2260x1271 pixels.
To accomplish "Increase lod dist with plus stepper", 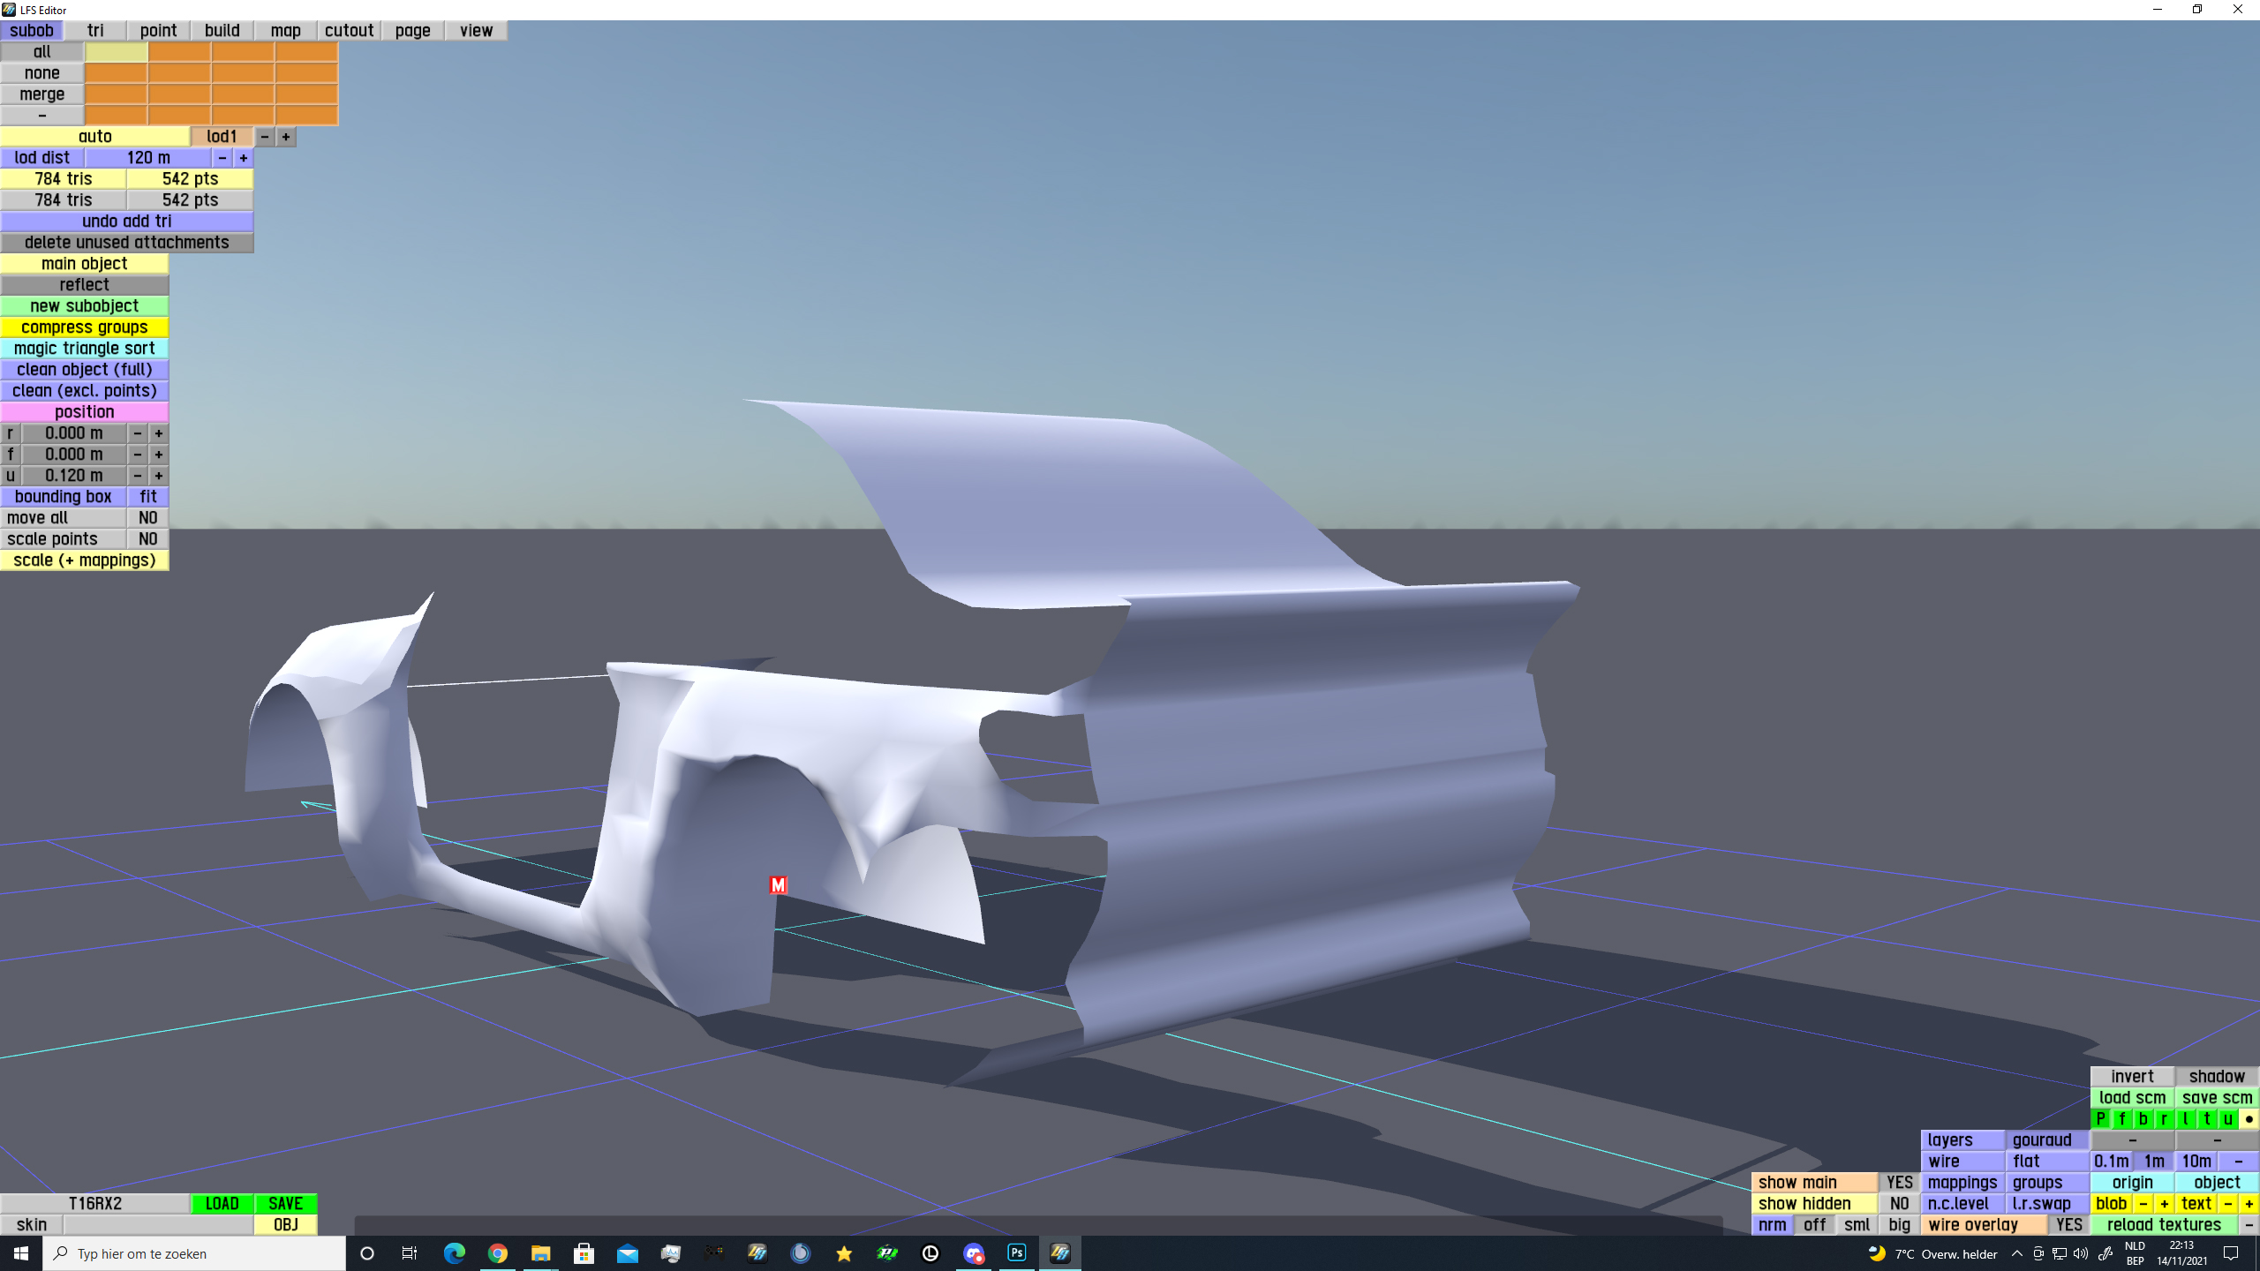I will point(244,158).
